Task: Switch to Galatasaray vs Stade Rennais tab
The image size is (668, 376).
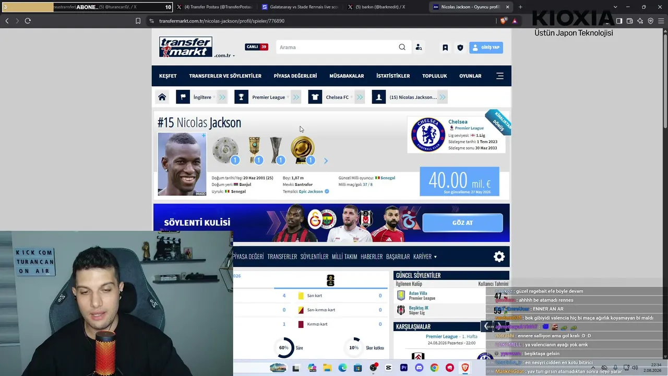Action: click(300, 7)
